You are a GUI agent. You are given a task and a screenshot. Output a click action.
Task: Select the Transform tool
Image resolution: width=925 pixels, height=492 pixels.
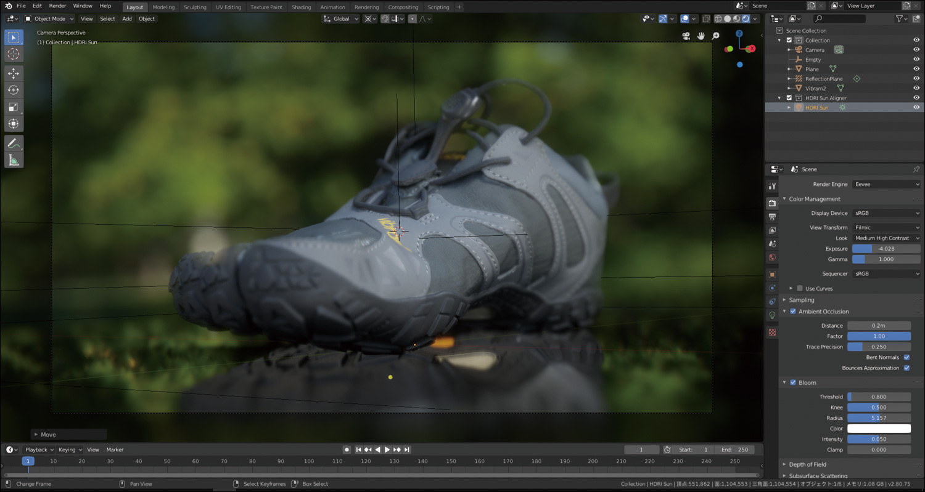point(14,124)
